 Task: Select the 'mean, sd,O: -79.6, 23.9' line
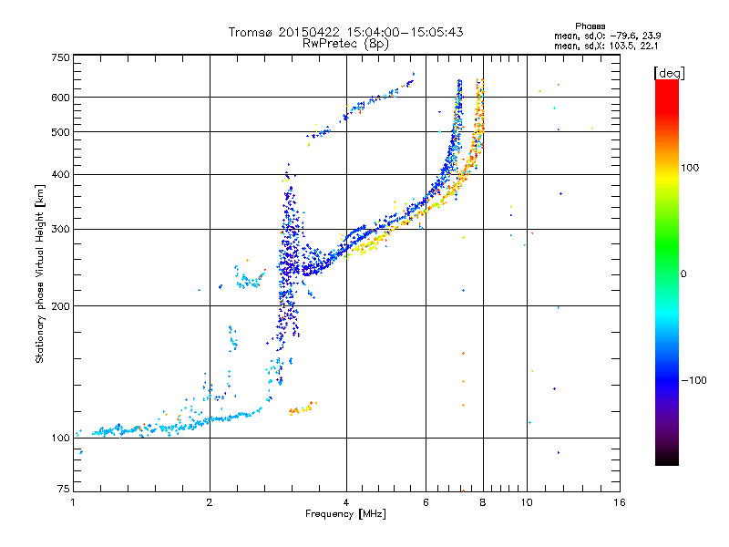point(607,36)
